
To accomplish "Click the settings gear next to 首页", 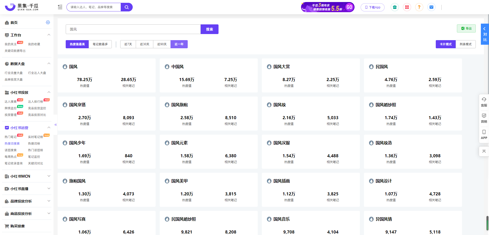I will (x=48, y=22).
